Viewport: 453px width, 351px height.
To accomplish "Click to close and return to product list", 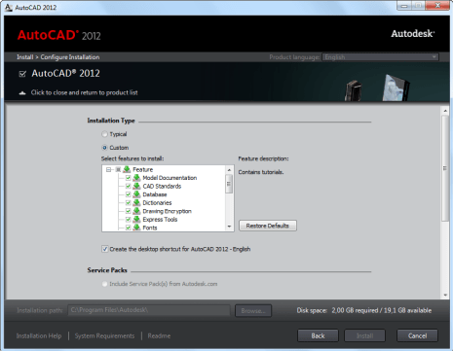I will [84, 92].
